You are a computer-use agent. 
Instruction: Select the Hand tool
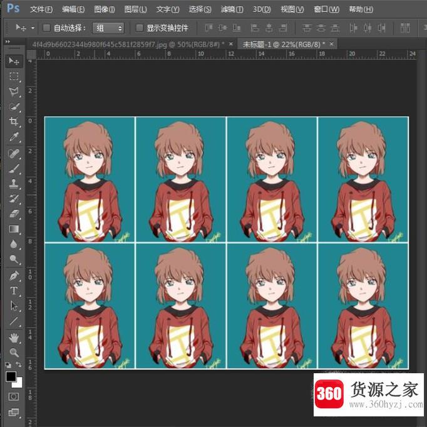coord(14,338)
